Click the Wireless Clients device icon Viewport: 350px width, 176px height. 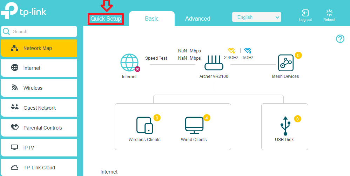coord(144,125)
